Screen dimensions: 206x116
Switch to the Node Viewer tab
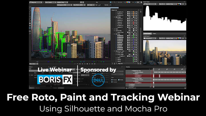point(147,34)
